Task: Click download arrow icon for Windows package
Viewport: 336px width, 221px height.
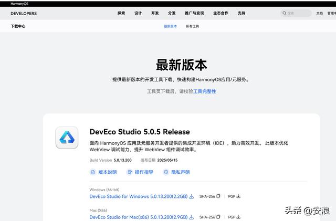Action: click(x=191, y=196)
